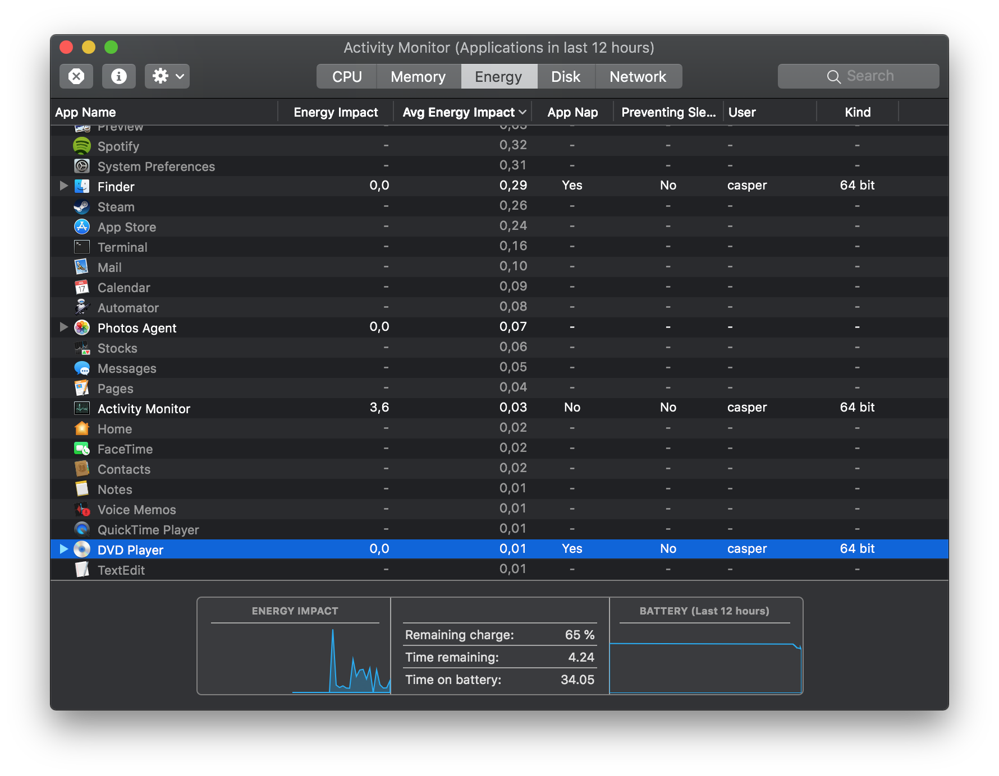
Task: Click the Notes notepad icon
Action: click(82, 489)
